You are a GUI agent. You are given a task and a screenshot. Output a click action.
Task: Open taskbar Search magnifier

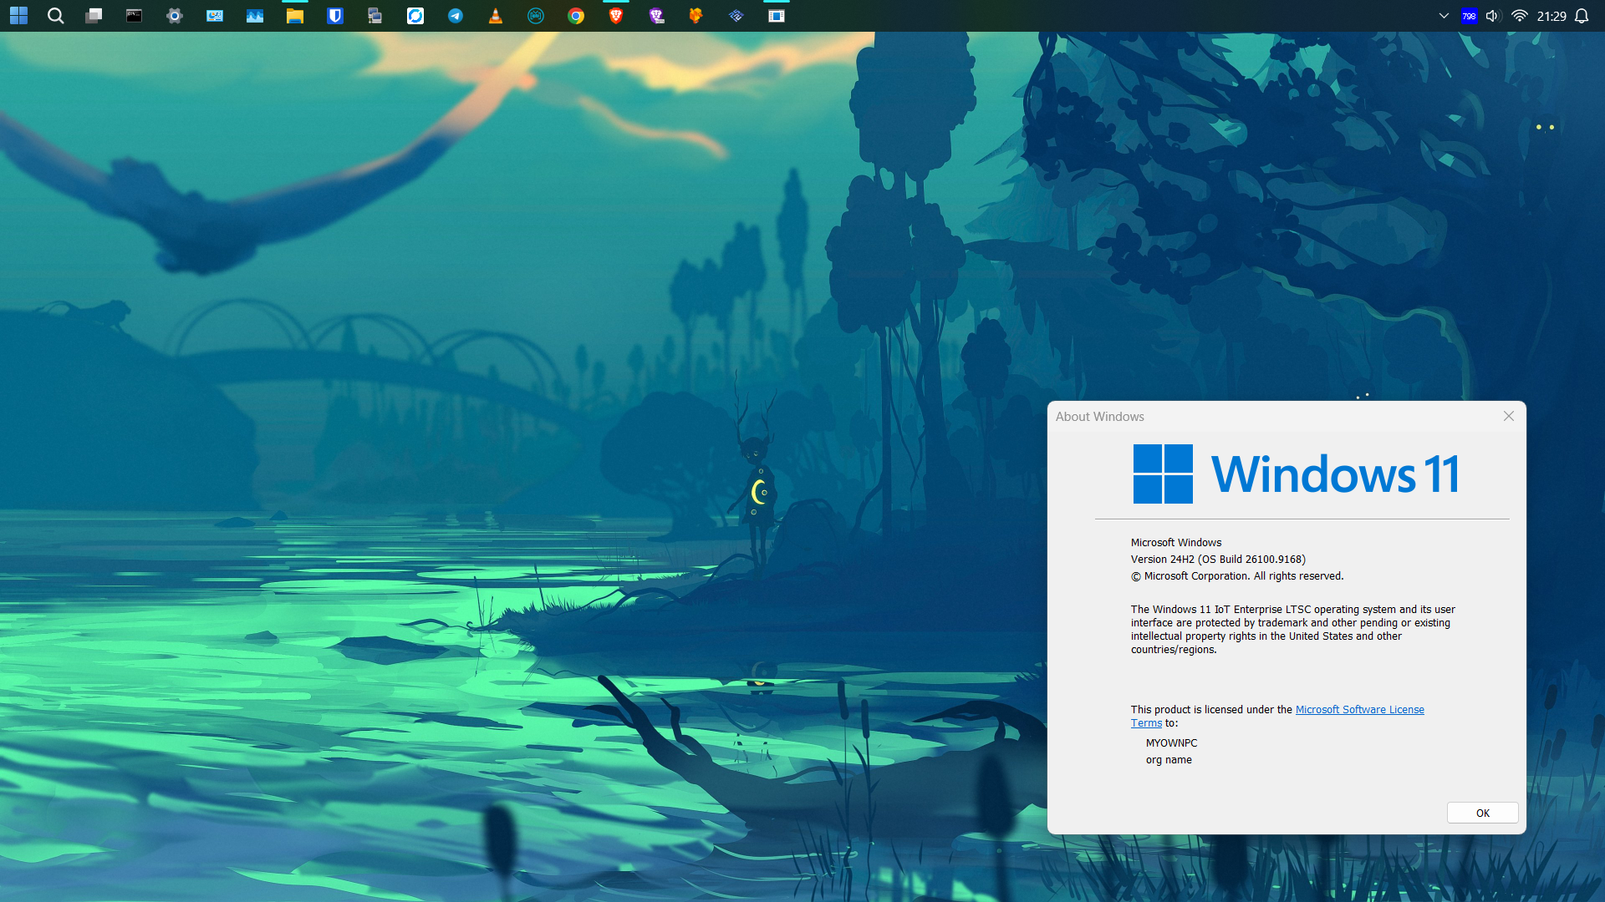(x=55, y=16)
